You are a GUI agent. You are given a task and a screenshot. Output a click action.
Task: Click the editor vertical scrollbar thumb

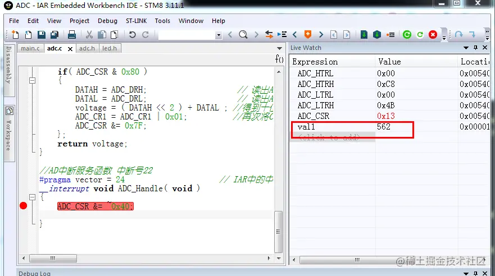tap(278, 232)
